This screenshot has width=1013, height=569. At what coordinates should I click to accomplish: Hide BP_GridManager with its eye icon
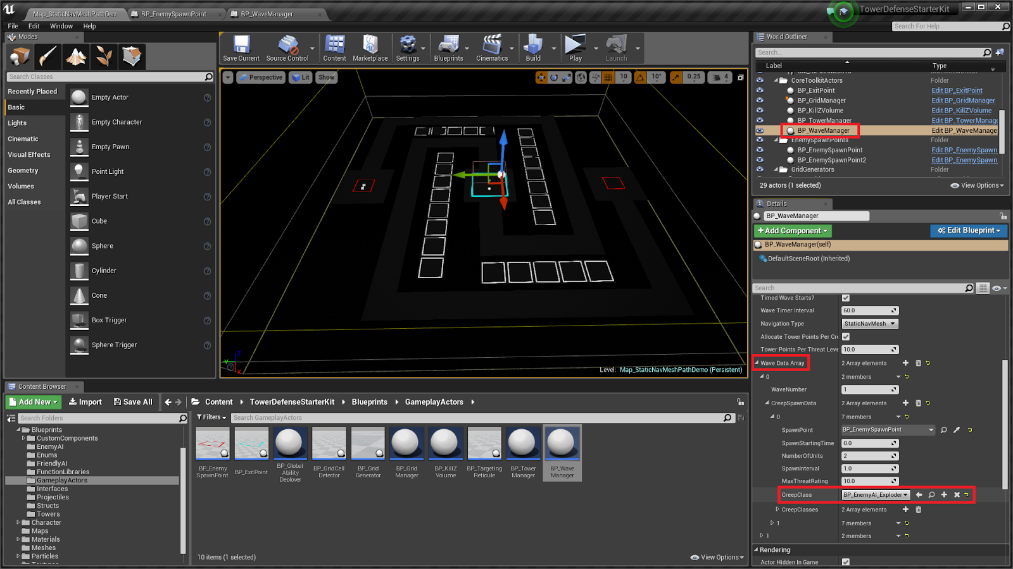click(x=760, y=101)
